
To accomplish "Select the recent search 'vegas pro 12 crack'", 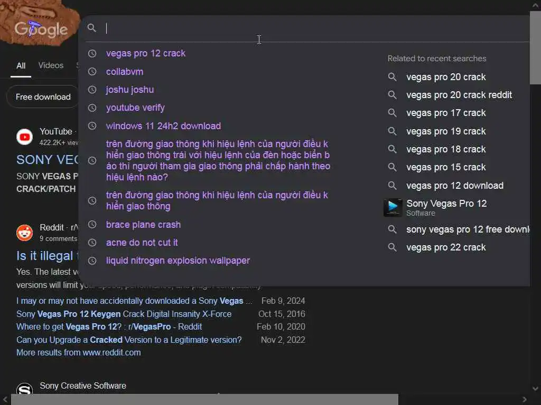I will [146, 53].
